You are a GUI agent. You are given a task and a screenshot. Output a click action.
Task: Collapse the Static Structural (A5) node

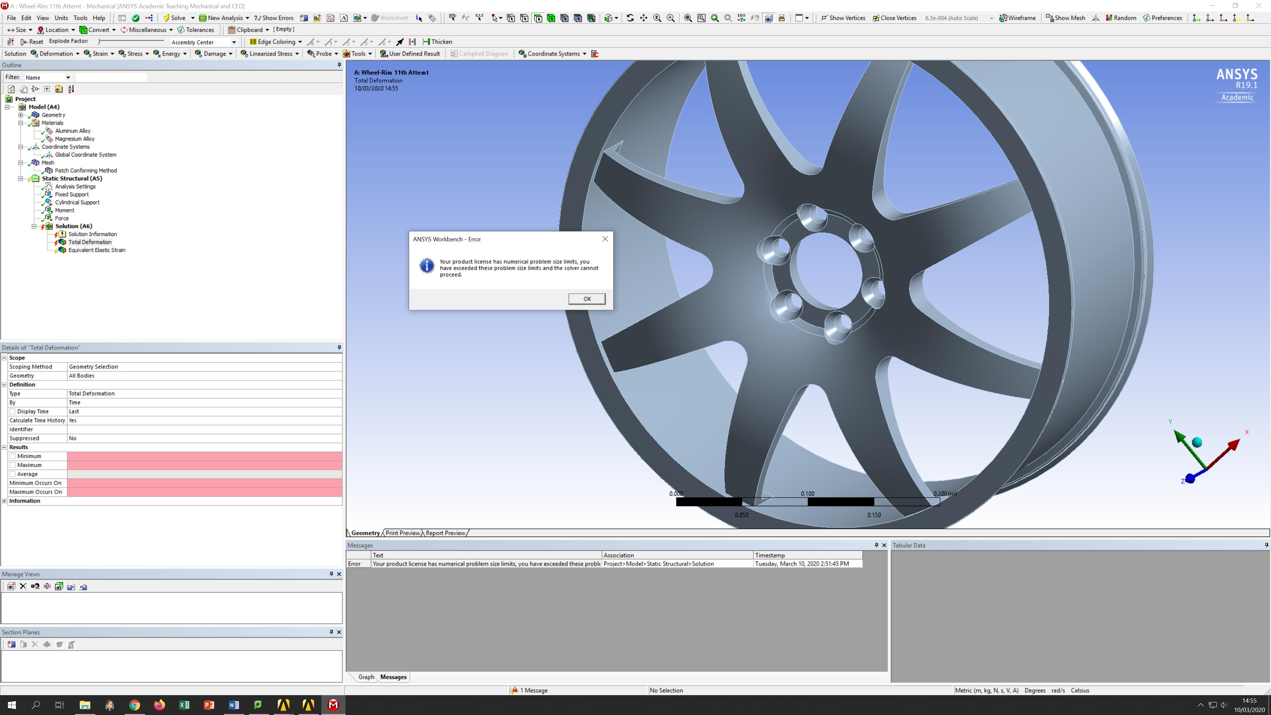21,179
